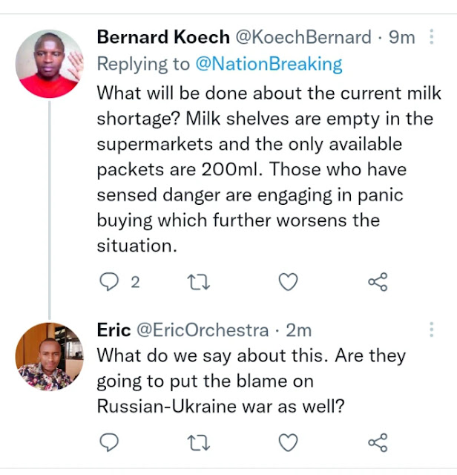View Eric's profile picture
This screenshot has width=457, height=475.
pos(50,358)
